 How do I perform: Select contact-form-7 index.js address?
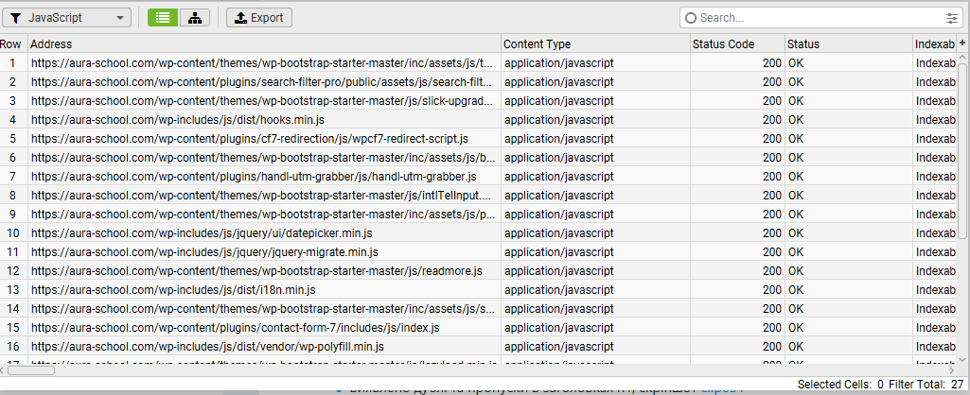(x=264, y=327)
